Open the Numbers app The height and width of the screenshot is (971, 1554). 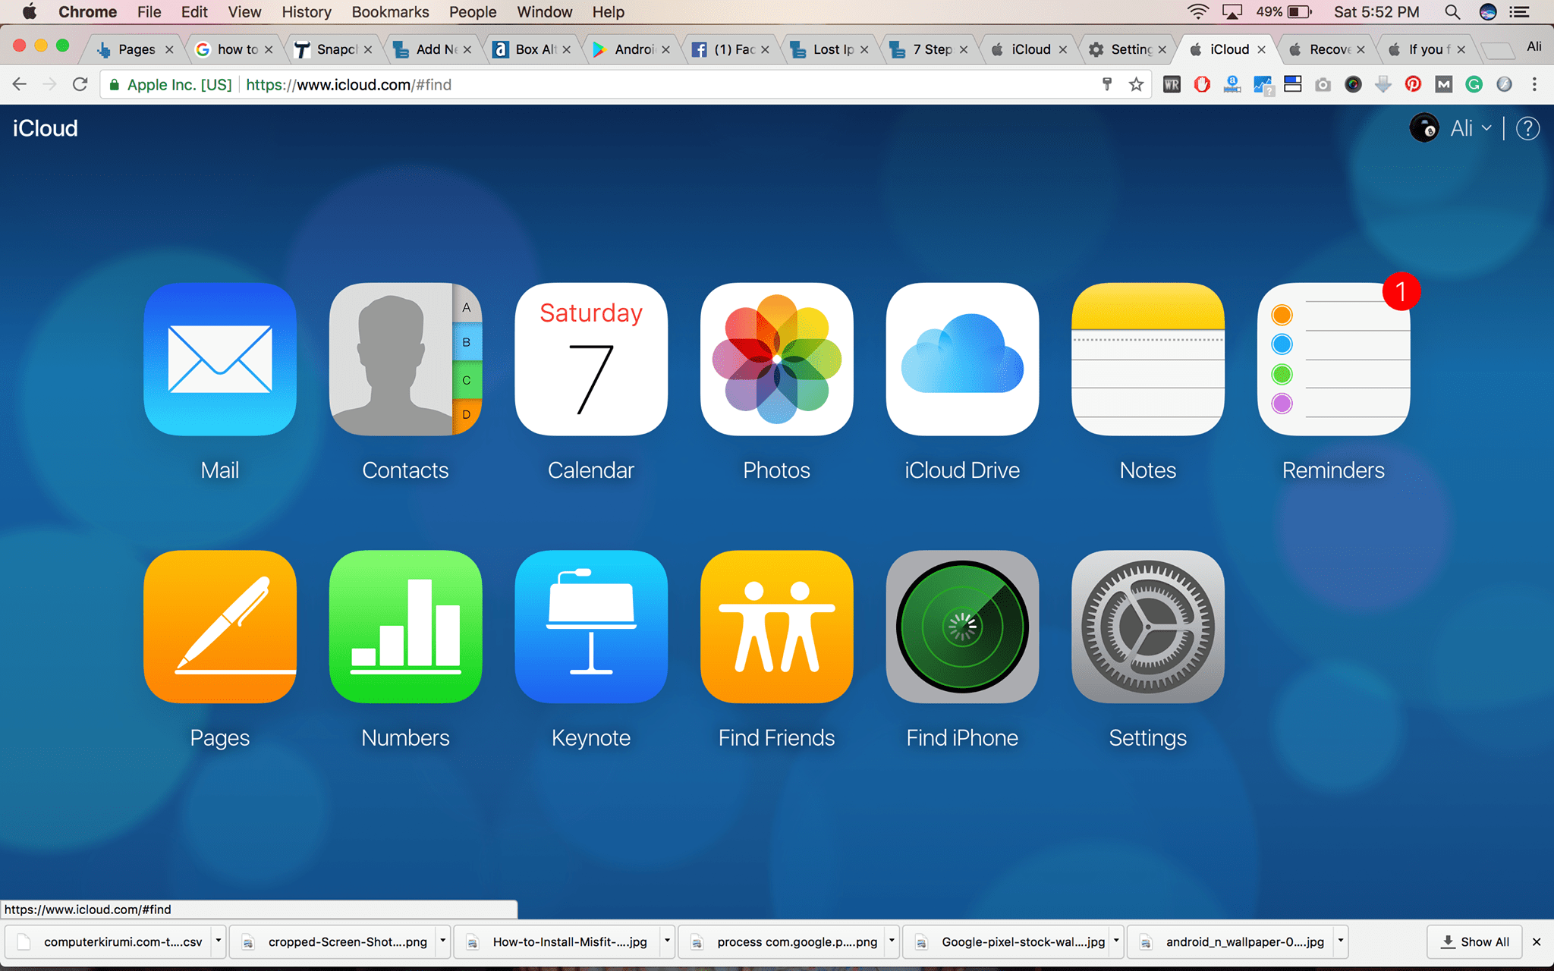[405, 627]
